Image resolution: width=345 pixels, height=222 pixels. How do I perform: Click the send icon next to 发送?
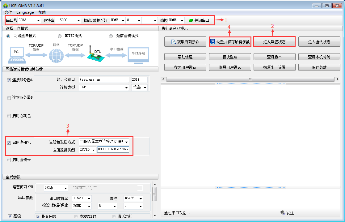pyautogui.click(x=282, y=213)
